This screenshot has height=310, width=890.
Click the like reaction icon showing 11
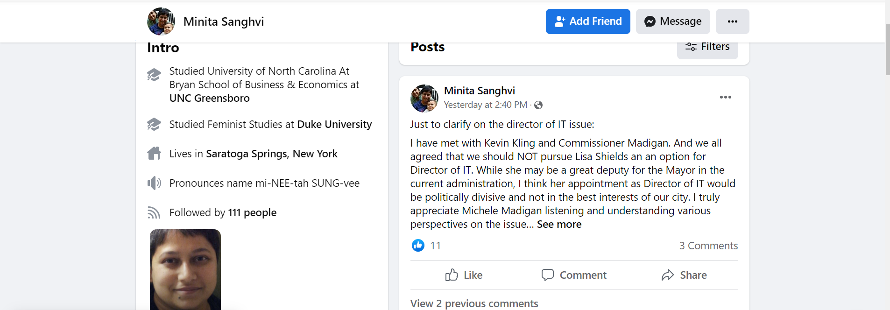418,246
